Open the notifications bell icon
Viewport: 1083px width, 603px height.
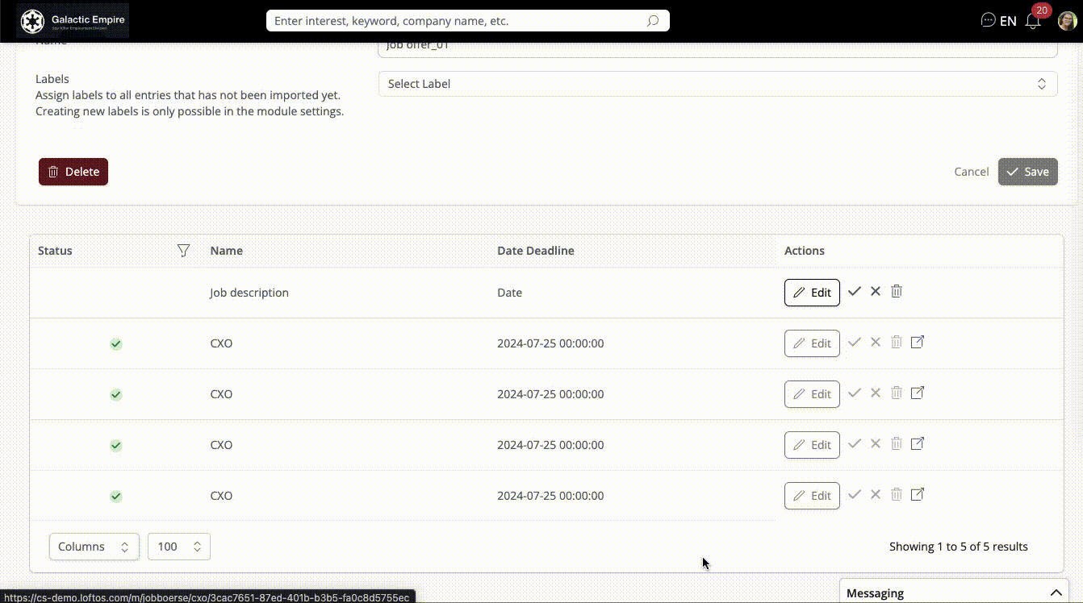point(1033,22)
